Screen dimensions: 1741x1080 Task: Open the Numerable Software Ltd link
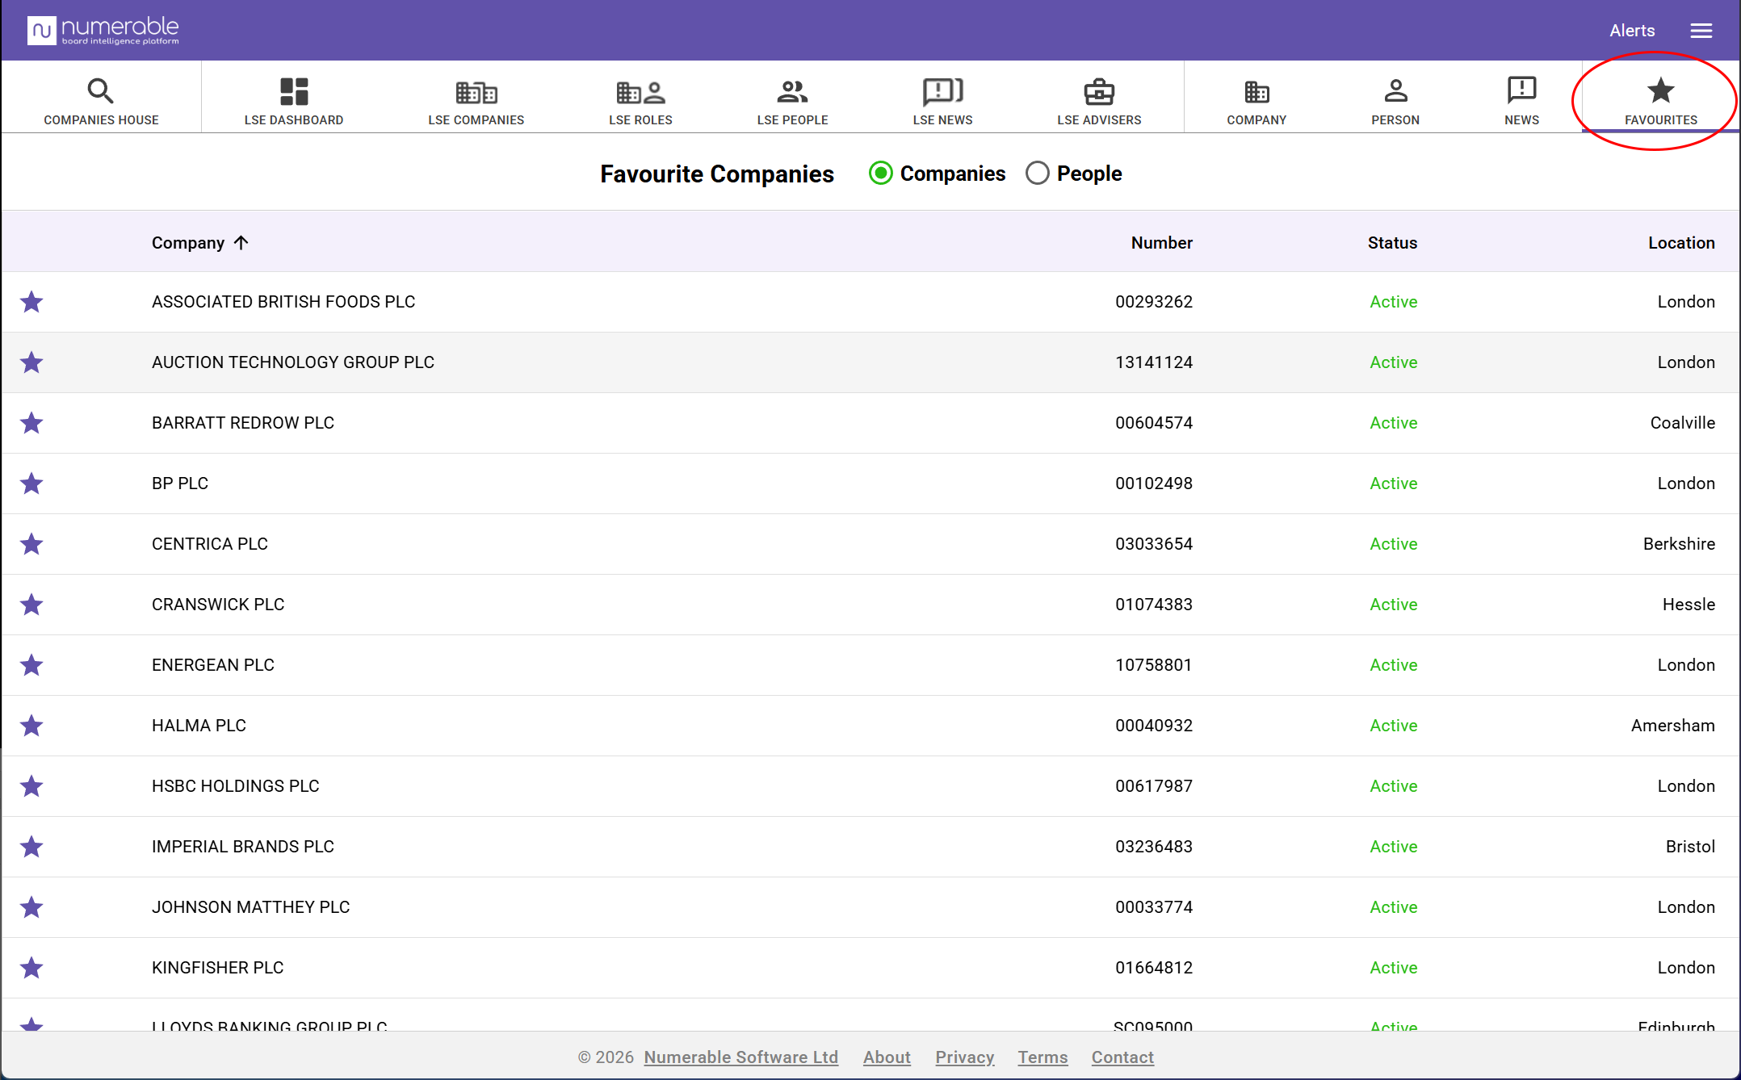click(740, 1057)
